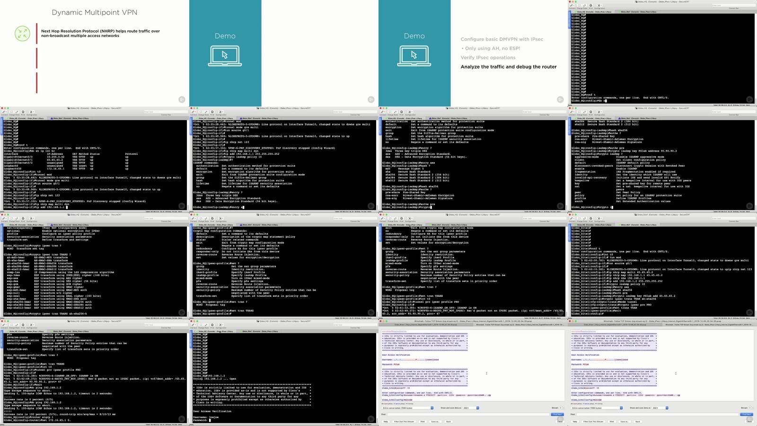Click the Help button in the first Wireshark window
Screen dimensions: 757x426
[386, 421]
